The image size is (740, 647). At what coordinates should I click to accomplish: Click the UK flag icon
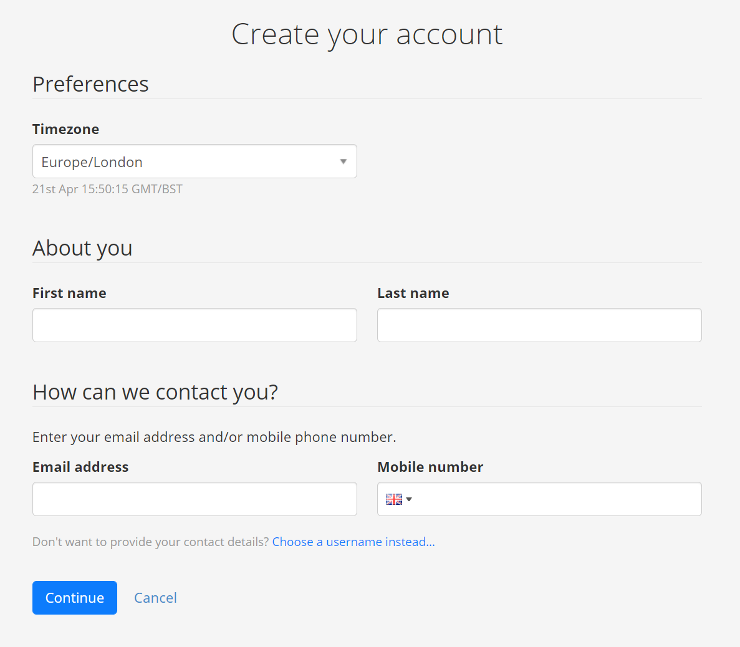(x=393, y=499)
